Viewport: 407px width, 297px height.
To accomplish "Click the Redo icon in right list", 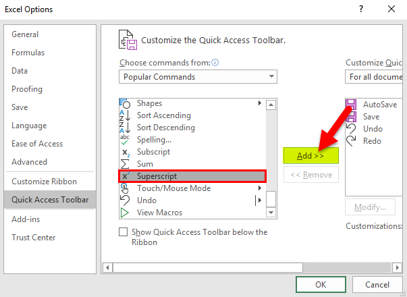I will click(351, 141).
